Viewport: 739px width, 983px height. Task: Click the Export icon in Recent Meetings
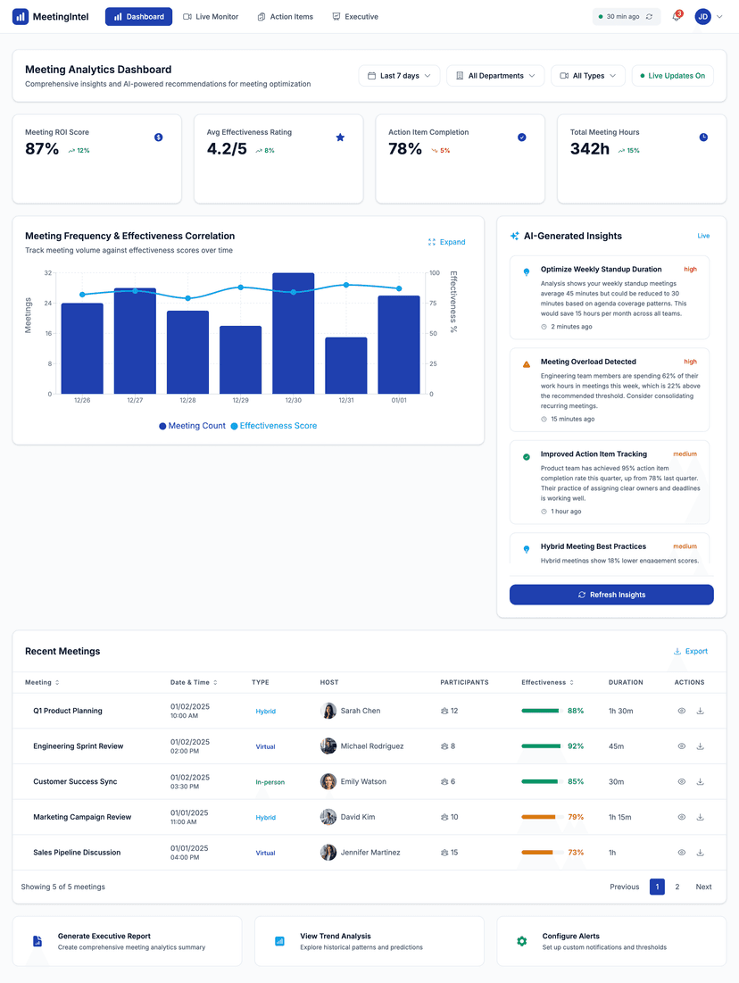676,651
